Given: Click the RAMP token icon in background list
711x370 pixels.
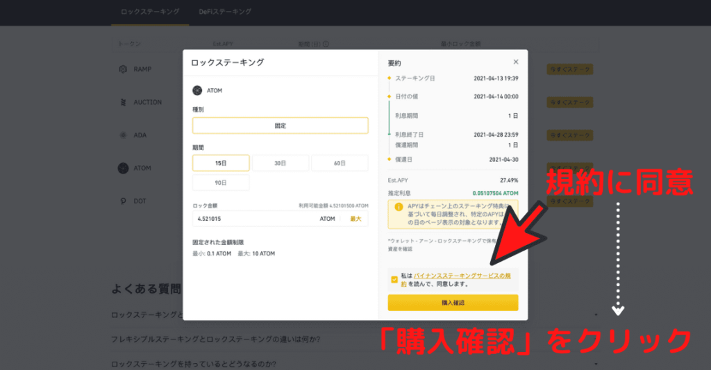Looking at the screenshot, I should point(123,69).
